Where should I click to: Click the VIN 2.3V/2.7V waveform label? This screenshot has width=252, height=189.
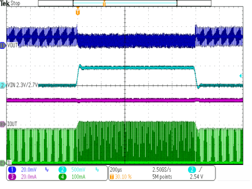coord(23,85)
